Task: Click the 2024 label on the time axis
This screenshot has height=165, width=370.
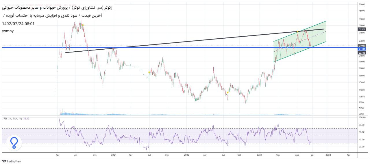Action: [328, 155]
